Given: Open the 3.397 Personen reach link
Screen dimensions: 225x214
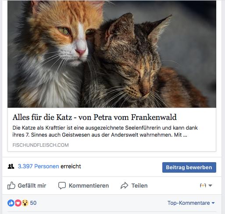Looking at the screenshot, I should (38, 167).
